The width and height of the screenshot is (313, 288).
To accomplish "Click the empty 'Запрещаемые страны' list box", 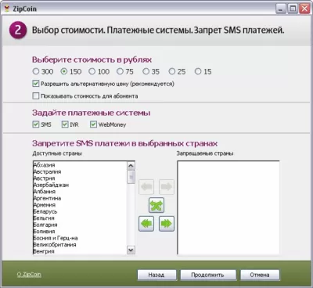I will (228, 207).
